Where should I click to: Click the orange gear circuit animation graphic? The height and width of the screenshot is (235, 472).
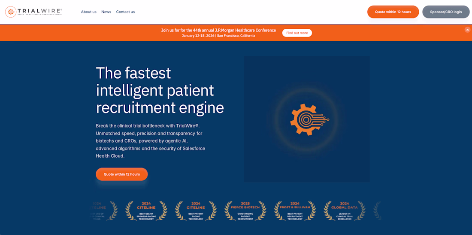pyautogui.click(x=307, y=119)
